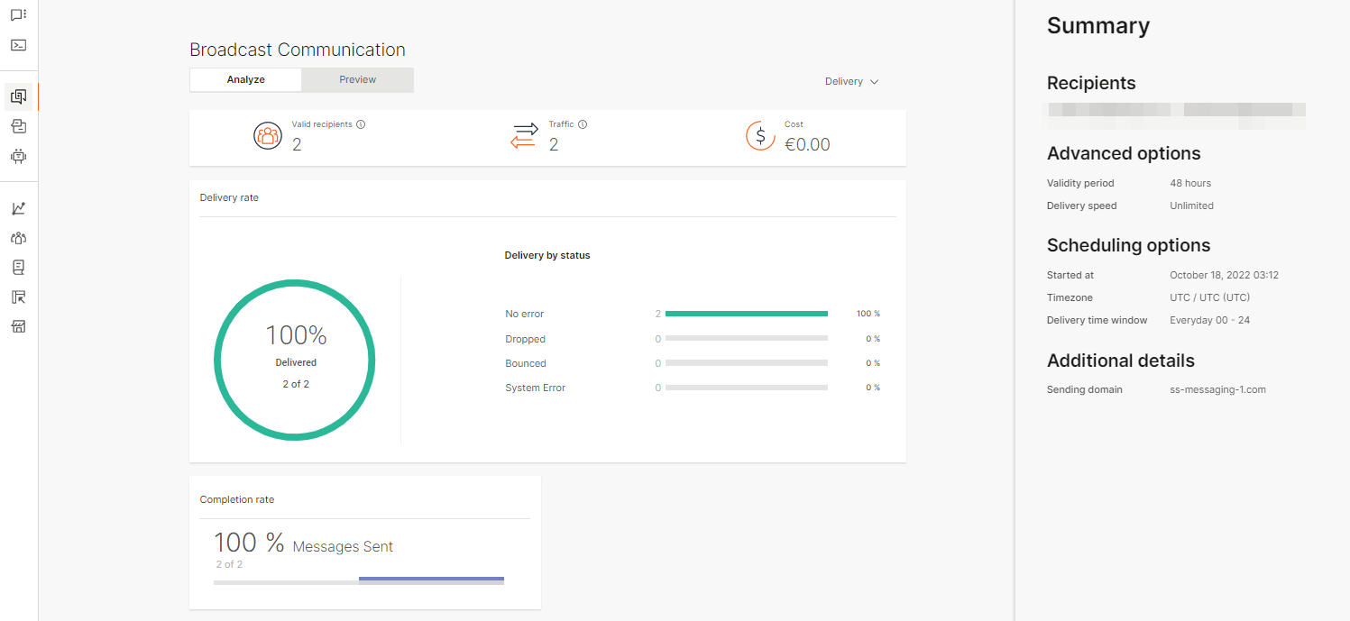Viewport: 1350px width, 621px height.
Task: Open the chat bubble icon in sidebar
Action: point(18,15)
